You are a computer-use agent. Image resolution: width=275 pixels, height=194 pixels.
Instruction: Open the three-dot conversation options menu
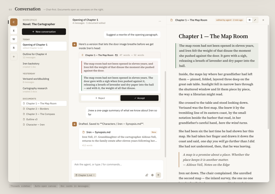[x=160, y=21]
